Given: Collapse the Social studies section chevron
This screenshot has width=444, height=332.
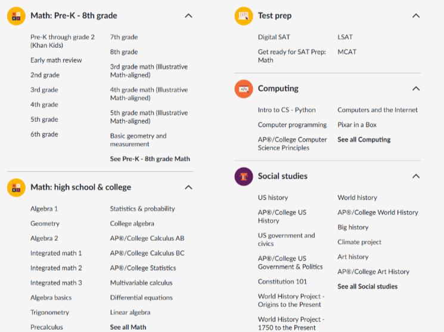Looking at the screenshot, I should pyautogui.click(x=416, y=177).
